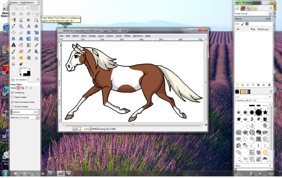282x178 pixels.
Task: Select the Heal tool
Action: (21, 58)
